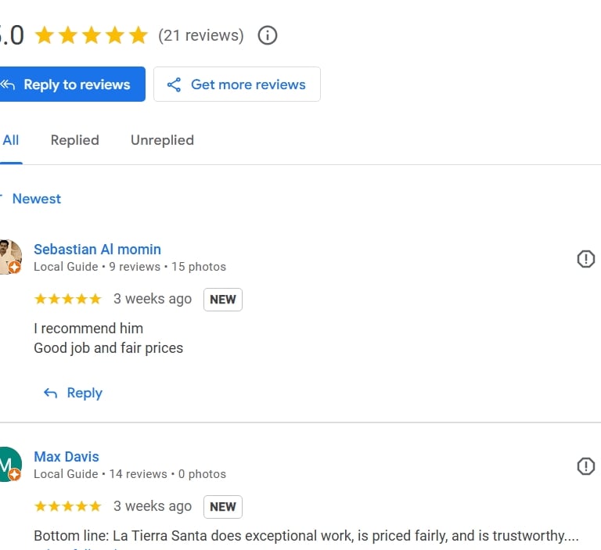Click Max Davis's green avatar icon
Viewport: 601px width, 550px height.
pyautogui.click(x=8, y=464)
